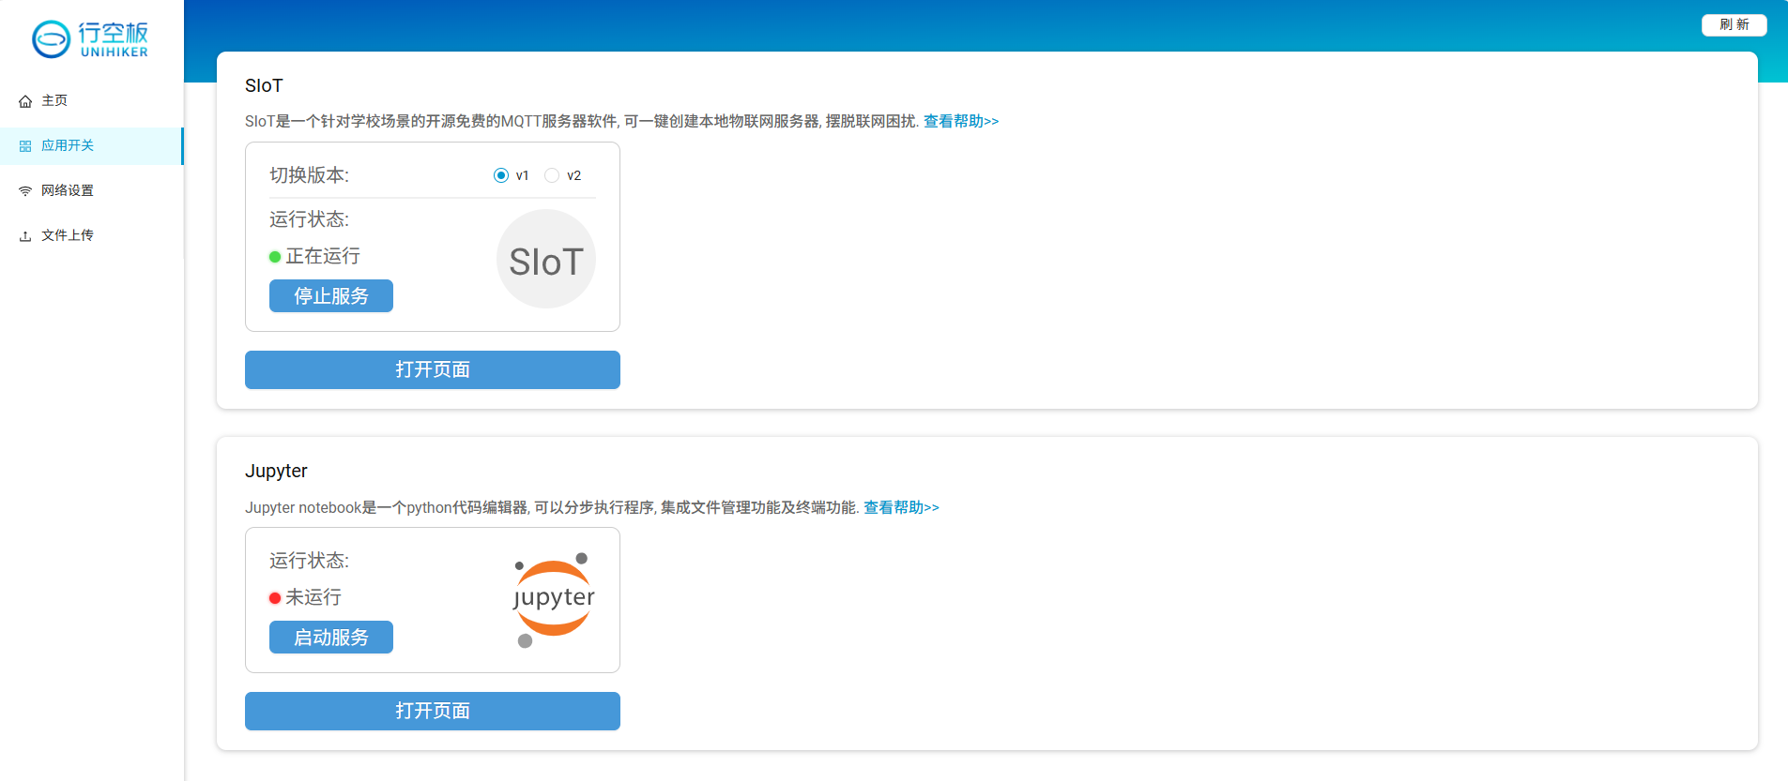Click the Jupyter logo image
The width and height of the screenshot is (1788, 781).
click(553, 600)
